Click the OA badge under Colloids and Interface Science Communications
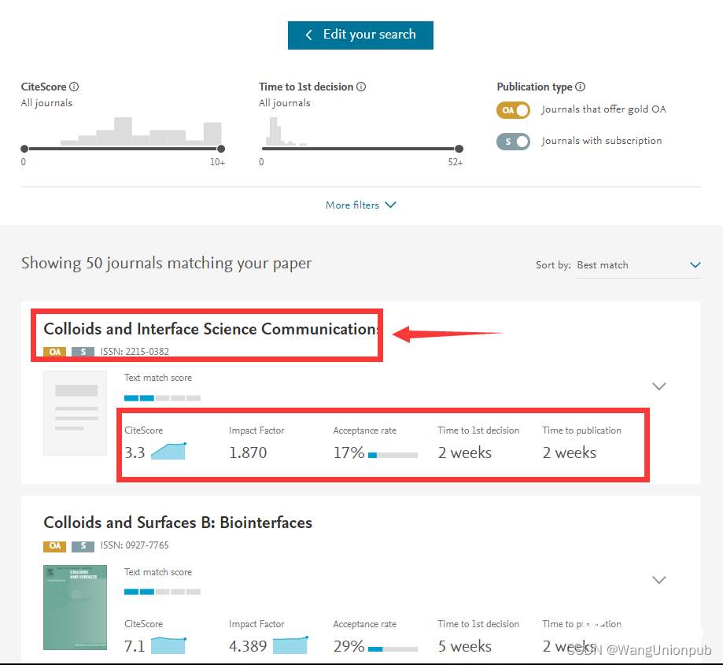 click(x=54, y=352)
